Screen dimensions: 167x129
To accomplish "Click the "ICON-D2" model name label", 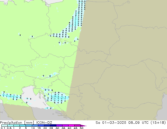I will 44,123.
